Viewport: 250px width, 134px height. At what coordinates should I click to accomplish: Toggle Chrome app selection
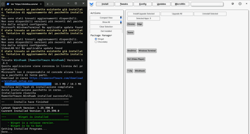(131, 24)
